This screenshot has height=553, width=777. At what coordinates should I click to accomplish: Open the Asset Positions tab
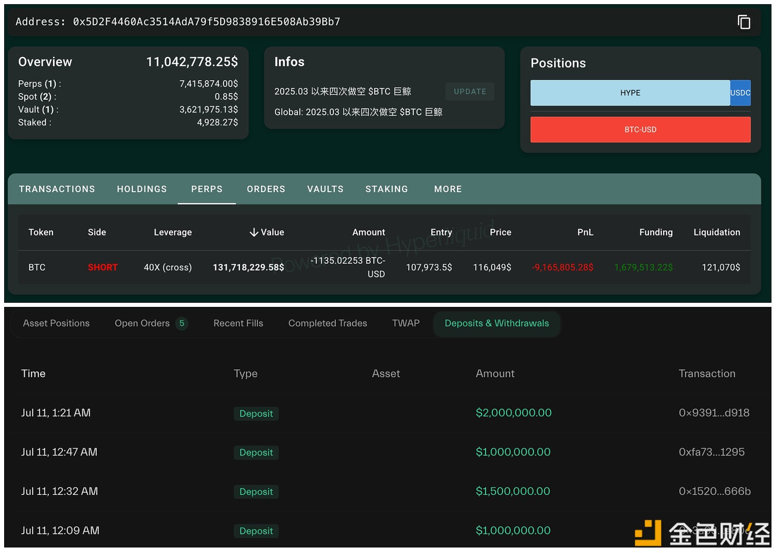pos(56,324)
